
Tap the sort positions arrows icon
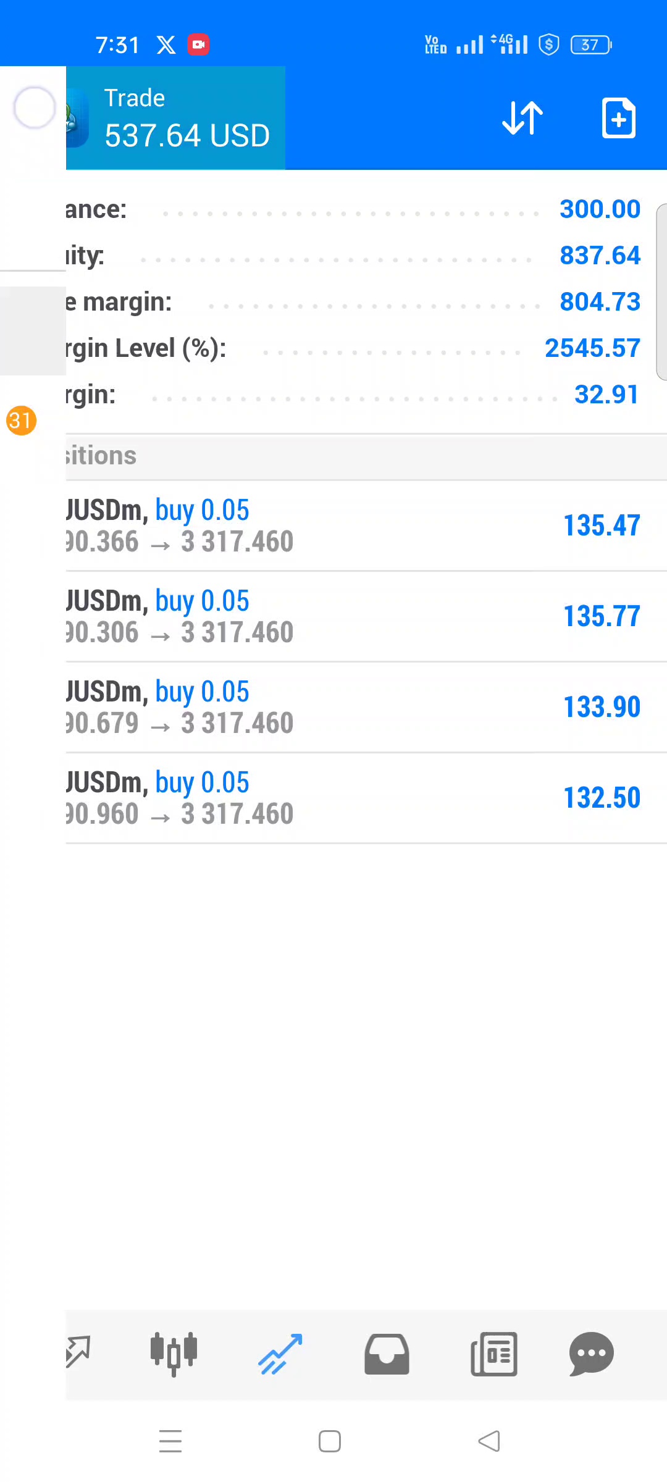click(x=522, y=117)
